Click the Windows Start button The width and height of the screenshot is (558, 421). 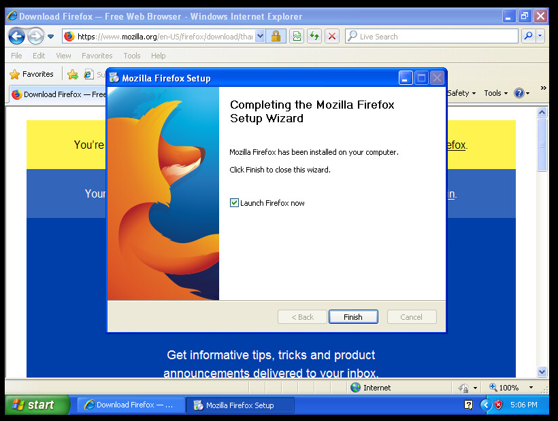tap(37, 405)
